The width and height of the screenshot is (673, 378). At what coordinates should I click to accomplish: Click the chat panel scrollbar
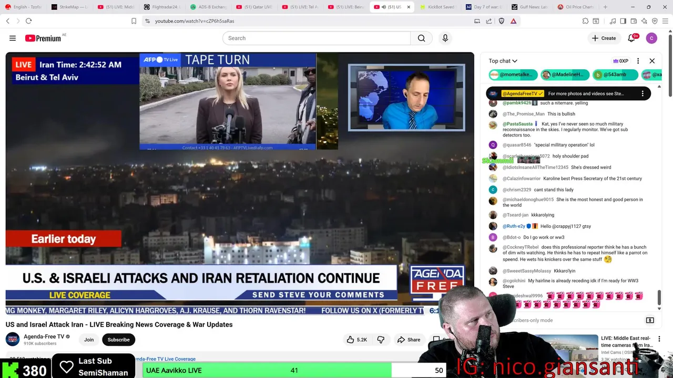[x=659, y=298]
